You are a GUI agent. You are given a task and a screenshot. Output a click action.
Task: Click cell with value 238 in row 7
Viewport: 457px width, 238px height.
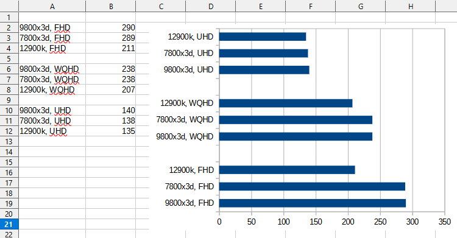pos(111,79)
